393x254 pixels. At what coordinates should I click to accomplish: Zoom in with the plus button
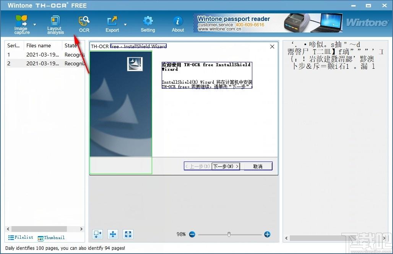[x=267, y=235]
